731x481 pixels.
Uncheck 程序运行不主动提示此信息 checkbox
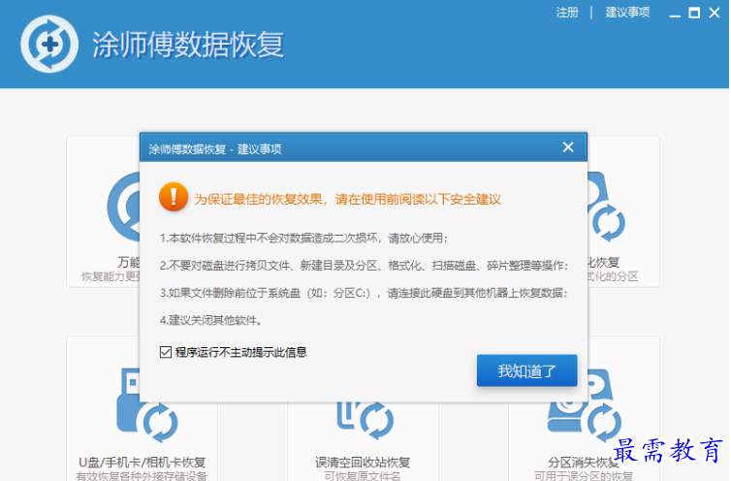coord(166,352)
